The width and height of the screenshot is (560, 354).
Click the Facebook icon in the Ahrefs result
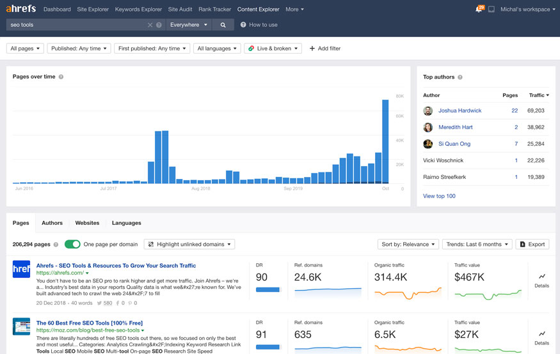point(118,303)
